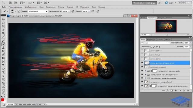The width and height of the screenshot is (193, 108).
Task: Open layer opacity slider arrow
Action: click(x=190, y=43)
